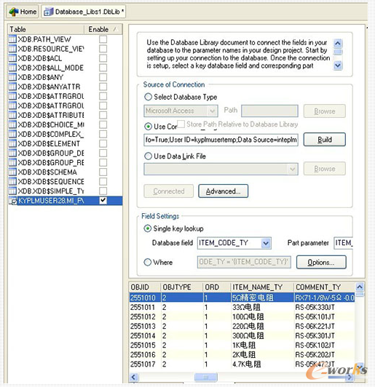Click the Home tab icon
Image resolution: width=375 pixels, height=387 pixels.
[14, 12]
